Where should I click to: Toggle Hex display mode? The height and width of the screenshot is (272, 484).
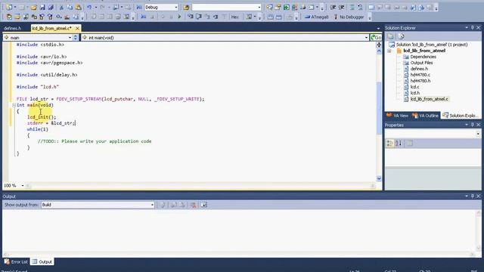(235, 17)
